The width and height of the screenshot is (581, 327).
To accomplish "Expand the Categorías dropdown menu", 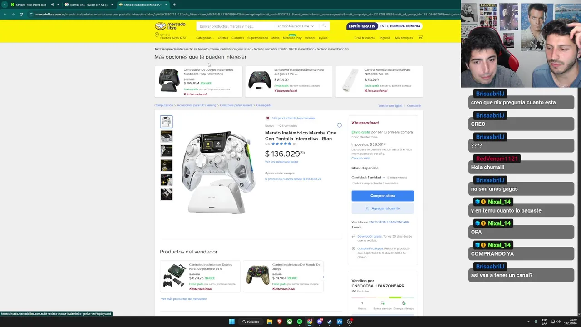I will tap(205, 38).
